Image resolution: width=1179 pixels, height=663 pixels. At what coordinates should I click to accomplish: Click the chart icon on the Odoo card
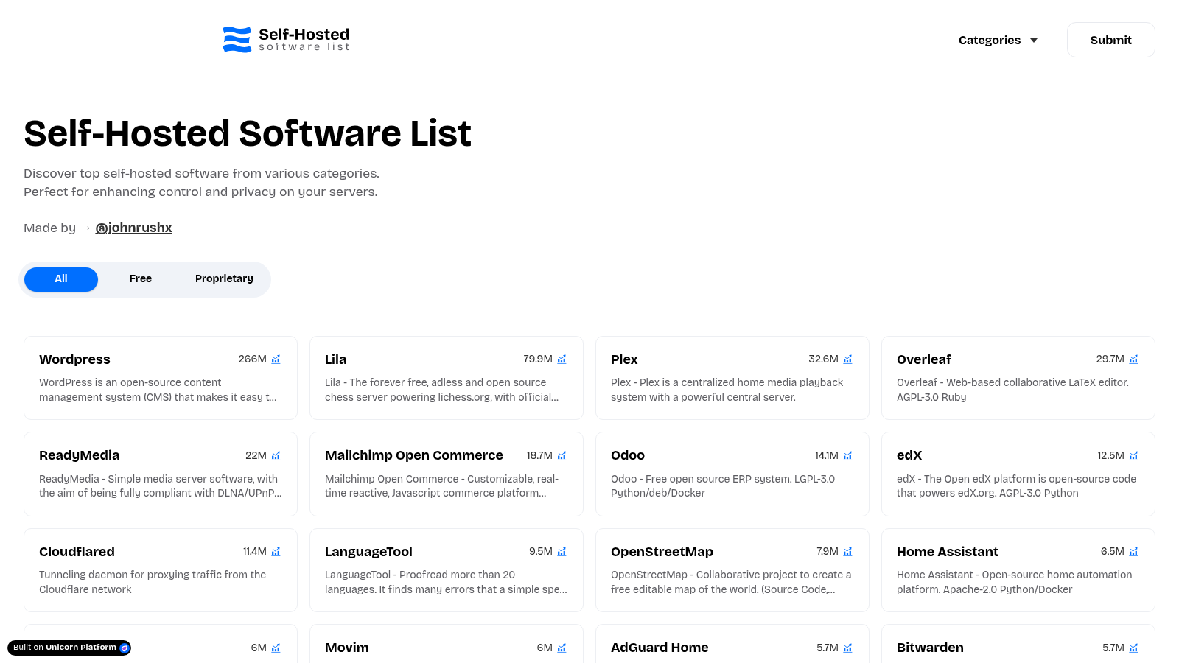pos(847,456)
